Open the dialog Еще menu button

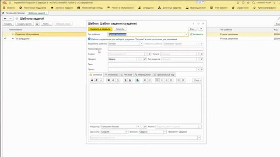tap(192, 29)
